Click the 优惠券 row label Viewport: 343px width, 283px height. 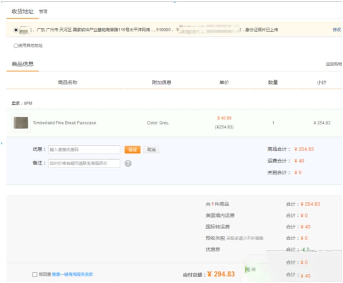pyautogui.click(x=213, y=249)
